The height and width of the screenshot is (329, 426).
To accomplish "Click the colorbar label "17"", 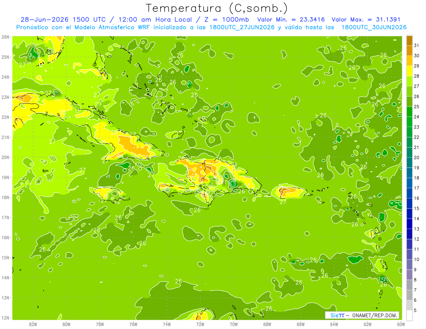I will [x=417, y=188].
